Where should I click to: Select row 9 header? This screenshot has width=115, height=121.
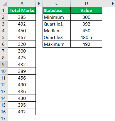4,64
